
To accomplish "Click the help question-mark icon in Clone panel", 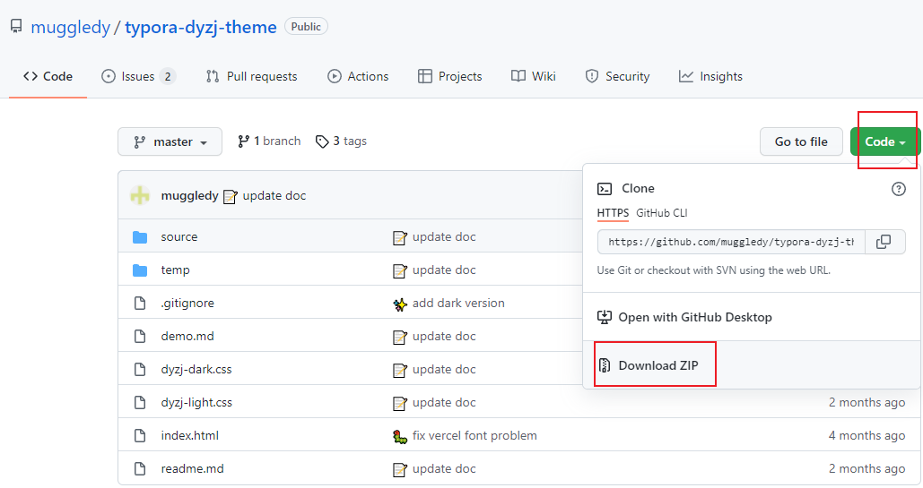I will tap(898, 189).
